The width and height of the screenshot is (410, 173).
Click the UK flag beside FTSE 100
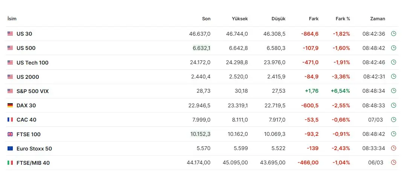click(10, 134)
